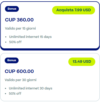The width and height of the screenshot is (100, 102).
Task: Click the bullet dot before 'Unlimited internet 30 days'
Action: pos(5,88)
